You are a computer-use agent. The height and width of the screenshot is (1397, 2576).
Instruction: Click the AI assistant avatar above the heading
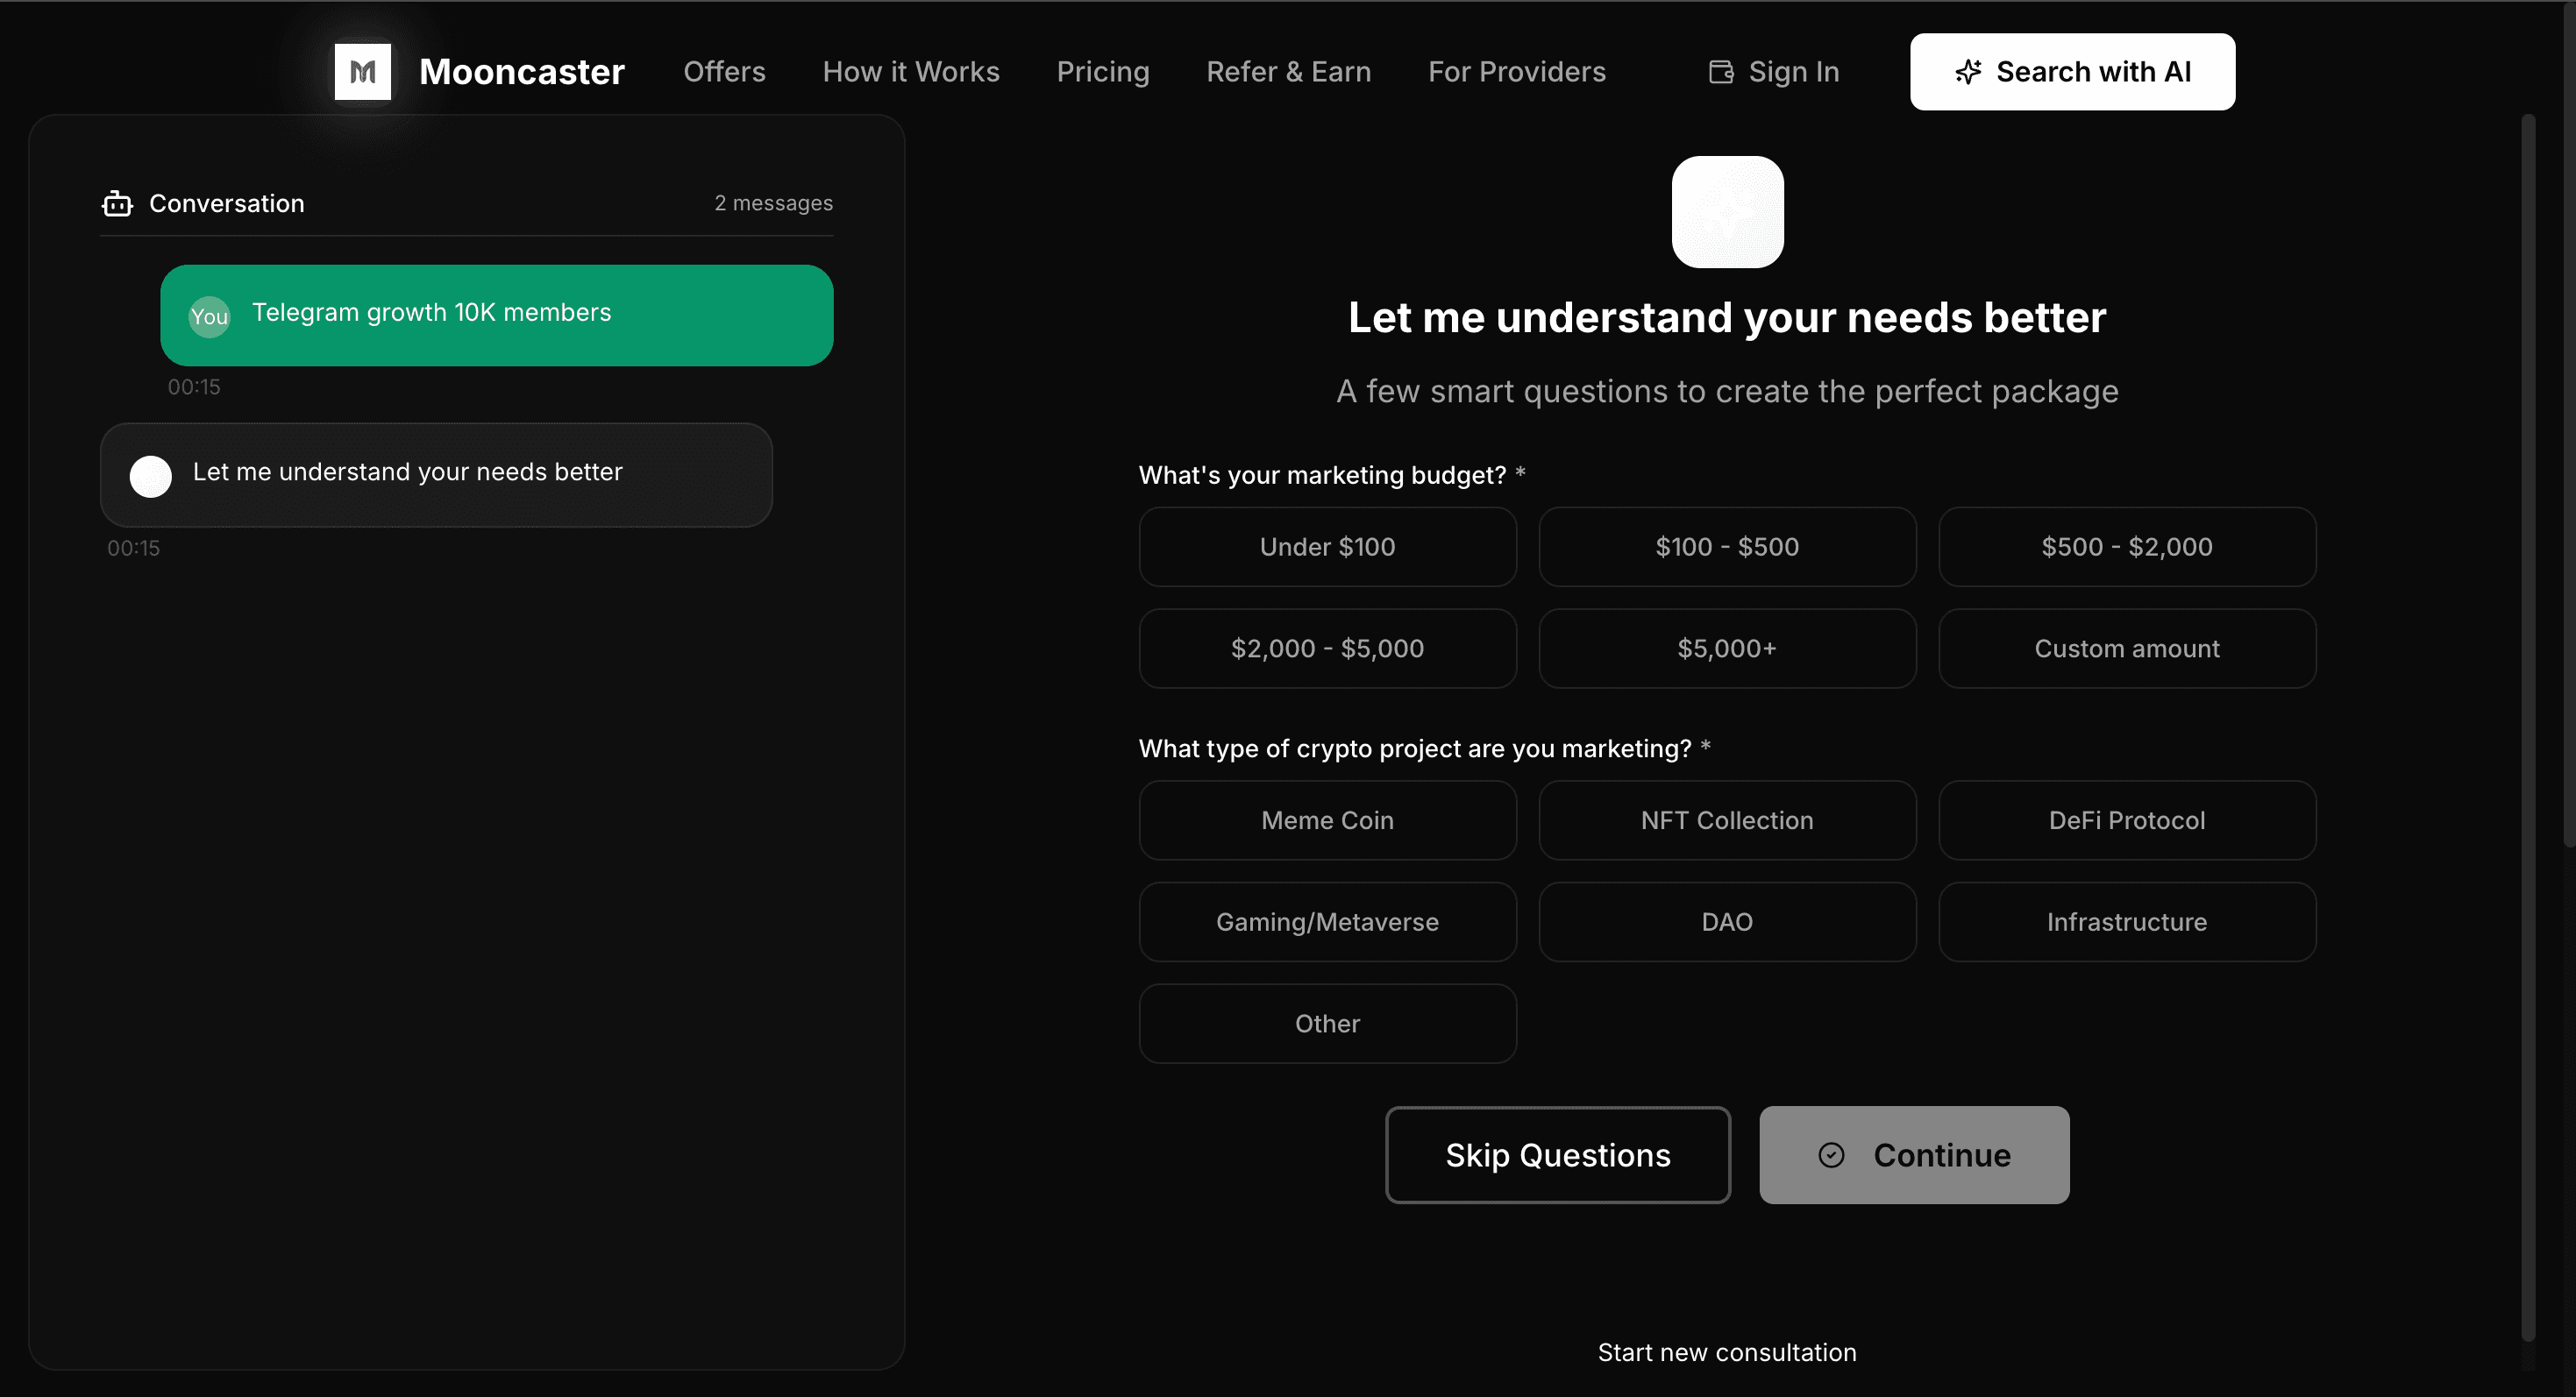coord(1728,212)
